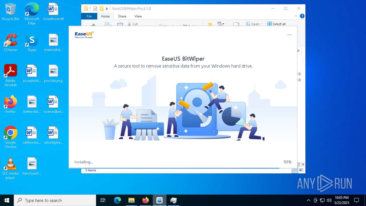
Task: Switch to the Home ribbon tab
Action: click(105, 16)
